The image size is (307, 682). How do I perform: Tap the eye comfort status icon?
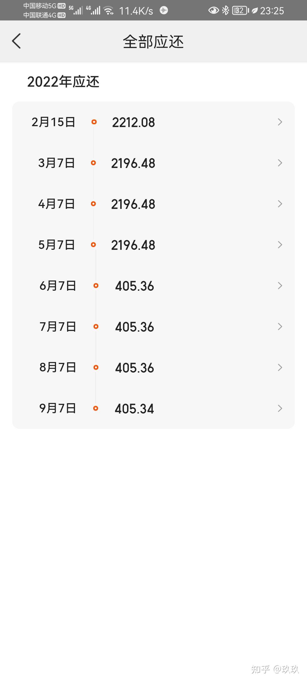(x=213, y=11)
